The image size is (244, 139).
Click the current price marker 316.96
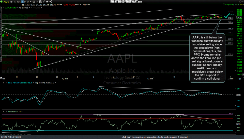(x=239, y=17)
